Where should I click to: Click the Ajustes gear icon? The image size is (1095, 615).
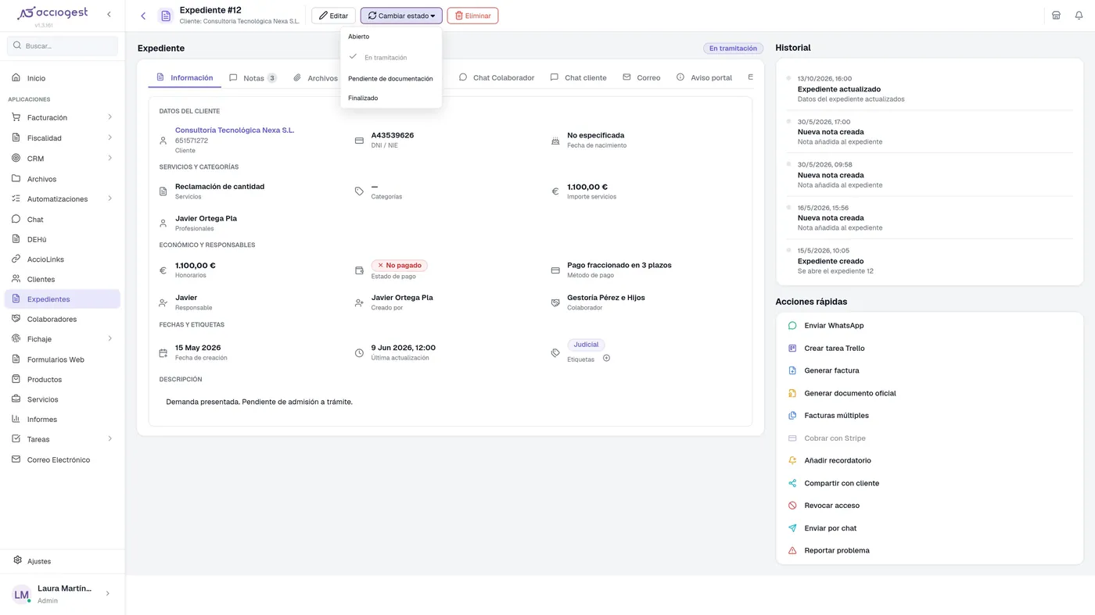[x=18, y=560]
